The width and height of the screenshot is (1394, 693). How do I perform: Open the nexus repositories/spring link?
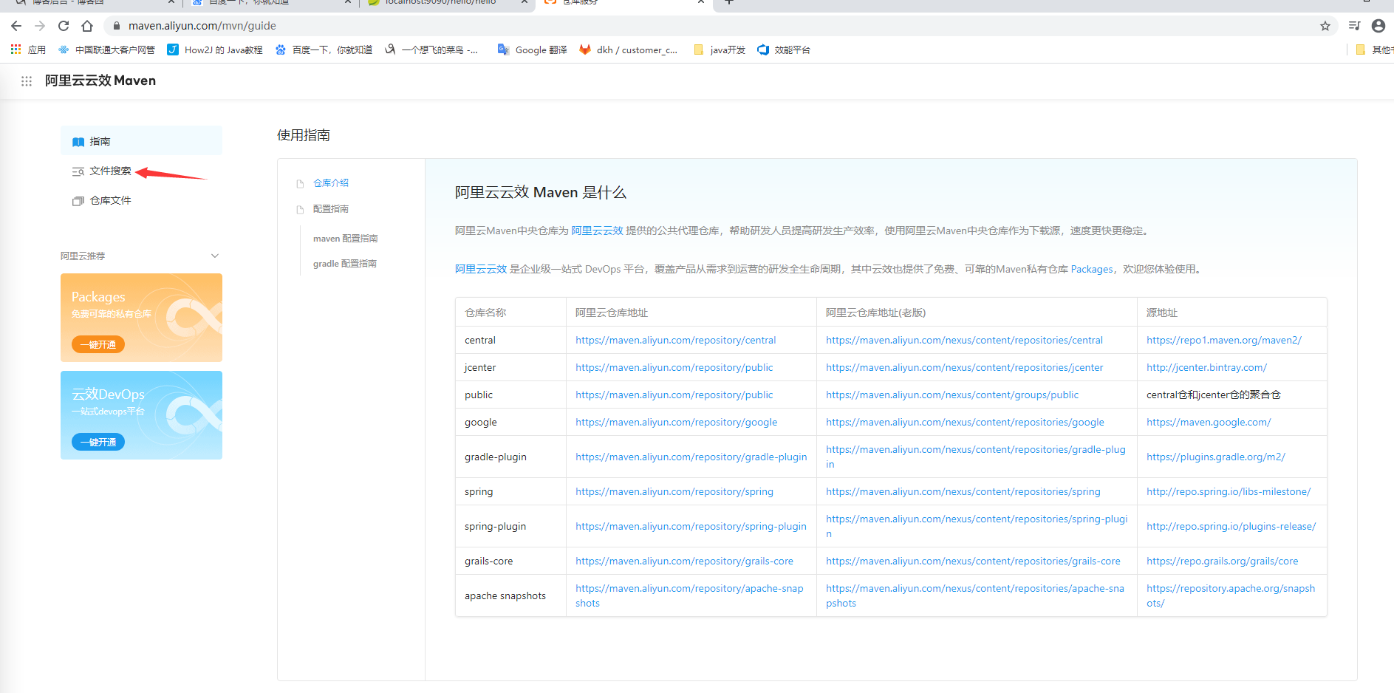(x=963, y=491)
